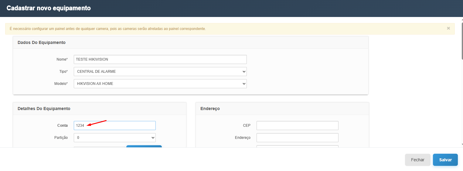463x171 pixels.
Task: Click the scrollbar down arrow
Action: pos(461,145)
